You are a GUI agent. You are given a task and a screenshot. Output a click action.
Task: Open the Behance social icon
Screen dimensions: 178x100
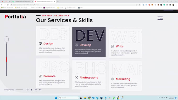[x=40, y=90]
